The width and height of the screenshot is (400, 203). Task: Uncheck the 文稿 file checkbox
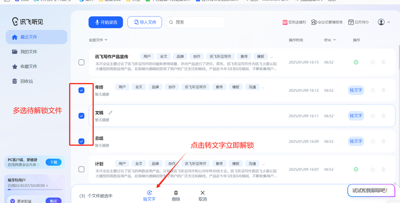[x=81, y=116]
